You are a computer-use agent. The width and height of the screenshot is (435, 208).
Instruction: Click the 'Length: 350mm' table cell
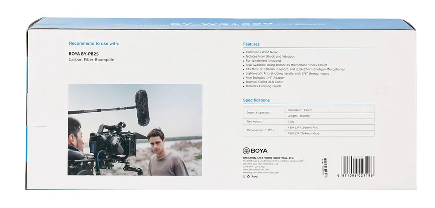(x=329, y=116)
